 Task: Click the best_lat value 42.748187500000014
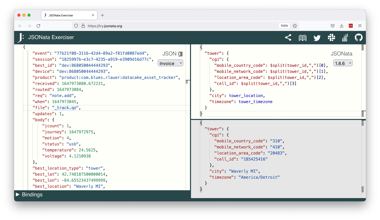(x=84, y=174)
